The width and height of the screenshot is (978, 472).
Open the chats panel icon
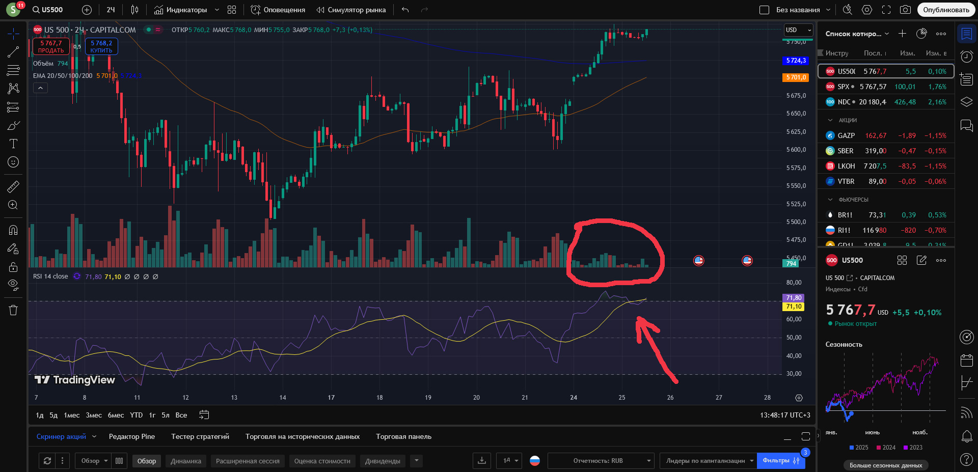pyautogui.click(x=966, y=125)
